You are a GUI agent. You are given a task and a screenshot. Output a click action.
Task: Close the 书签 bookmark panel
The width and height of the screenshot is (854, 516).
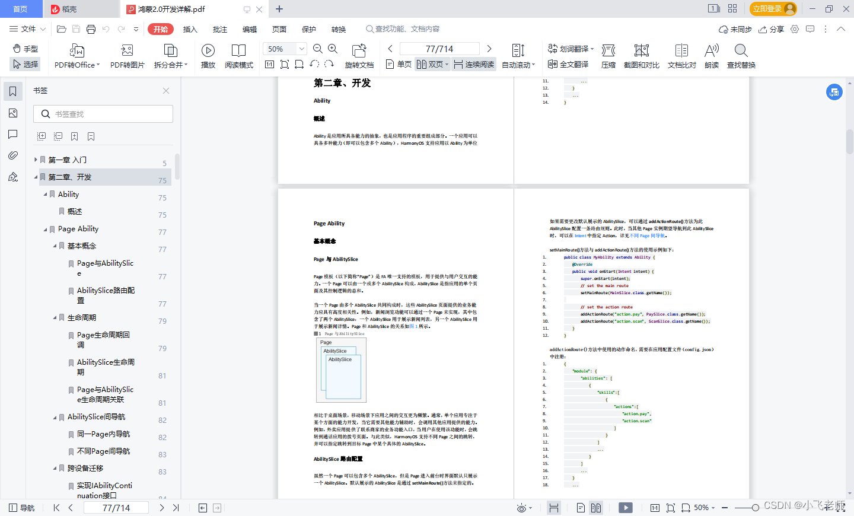(x=166, y=91)
